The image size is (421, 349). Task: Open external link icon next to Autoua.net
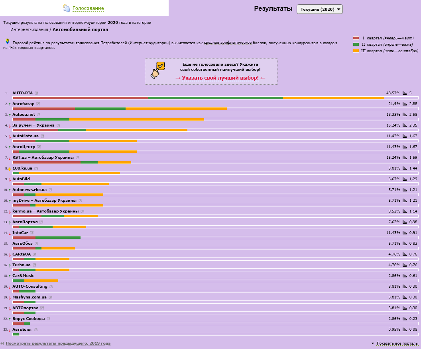pyautogui.click(x=39, y=115)
